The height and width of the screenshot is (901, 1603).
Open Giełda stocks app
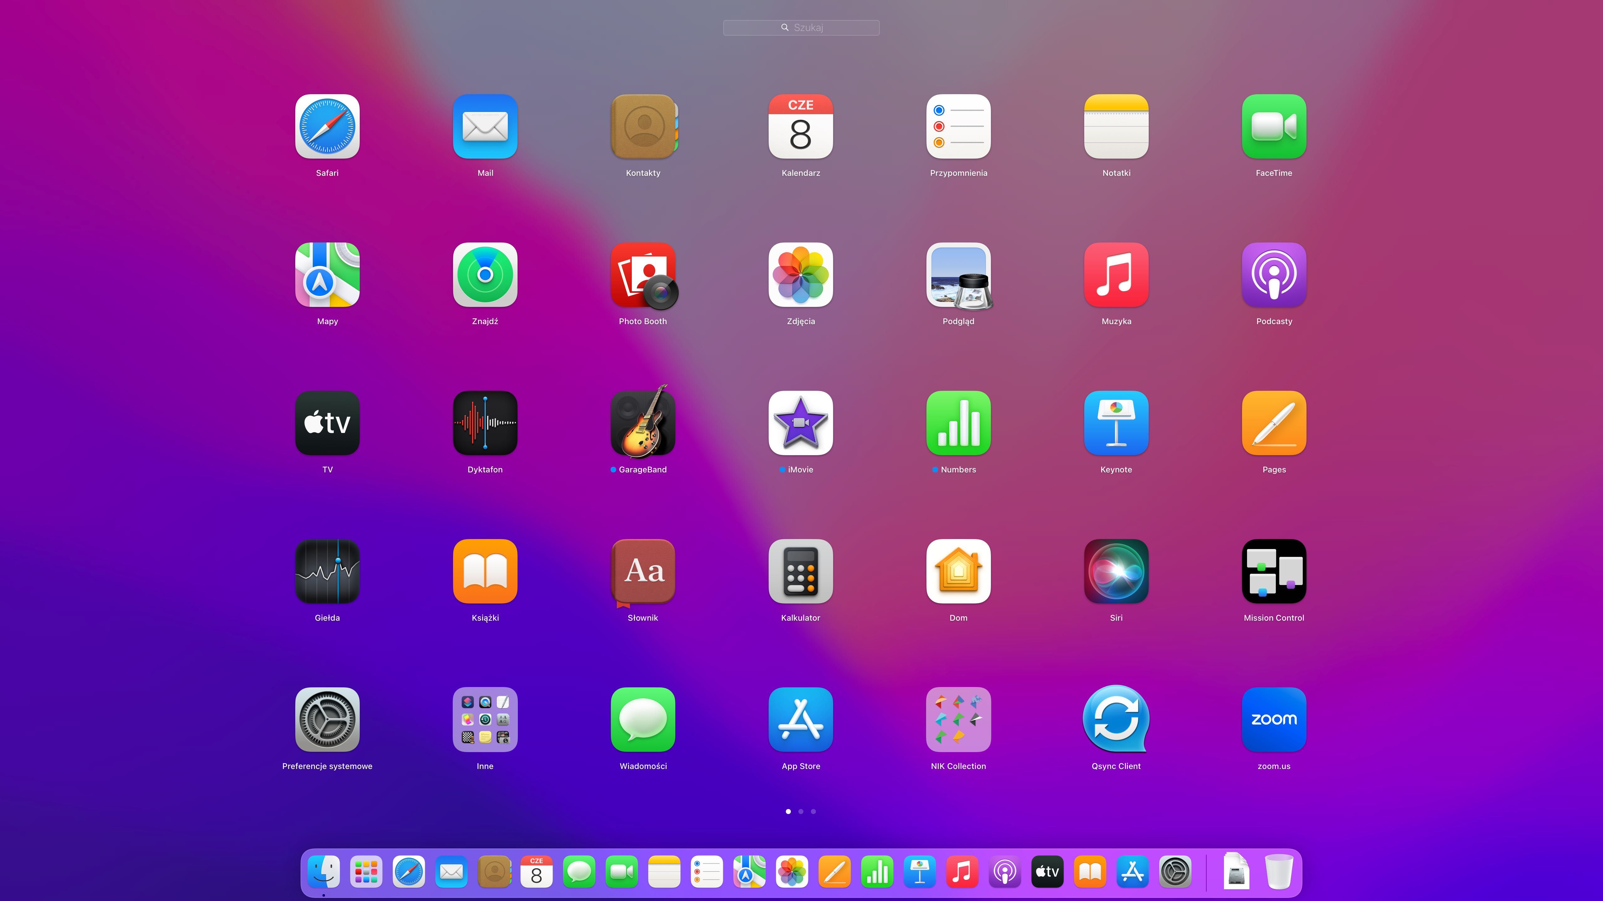coord(327,572)
